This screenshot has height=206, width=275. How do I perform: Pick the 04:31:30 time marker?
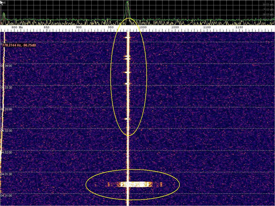click(x=6, y=174)
